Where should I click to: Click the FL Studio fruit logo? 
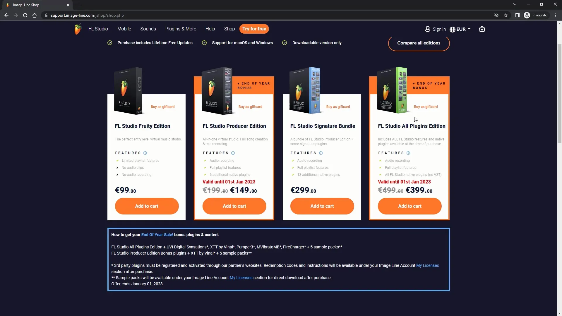pyautogui.click(x=78, y=29)
